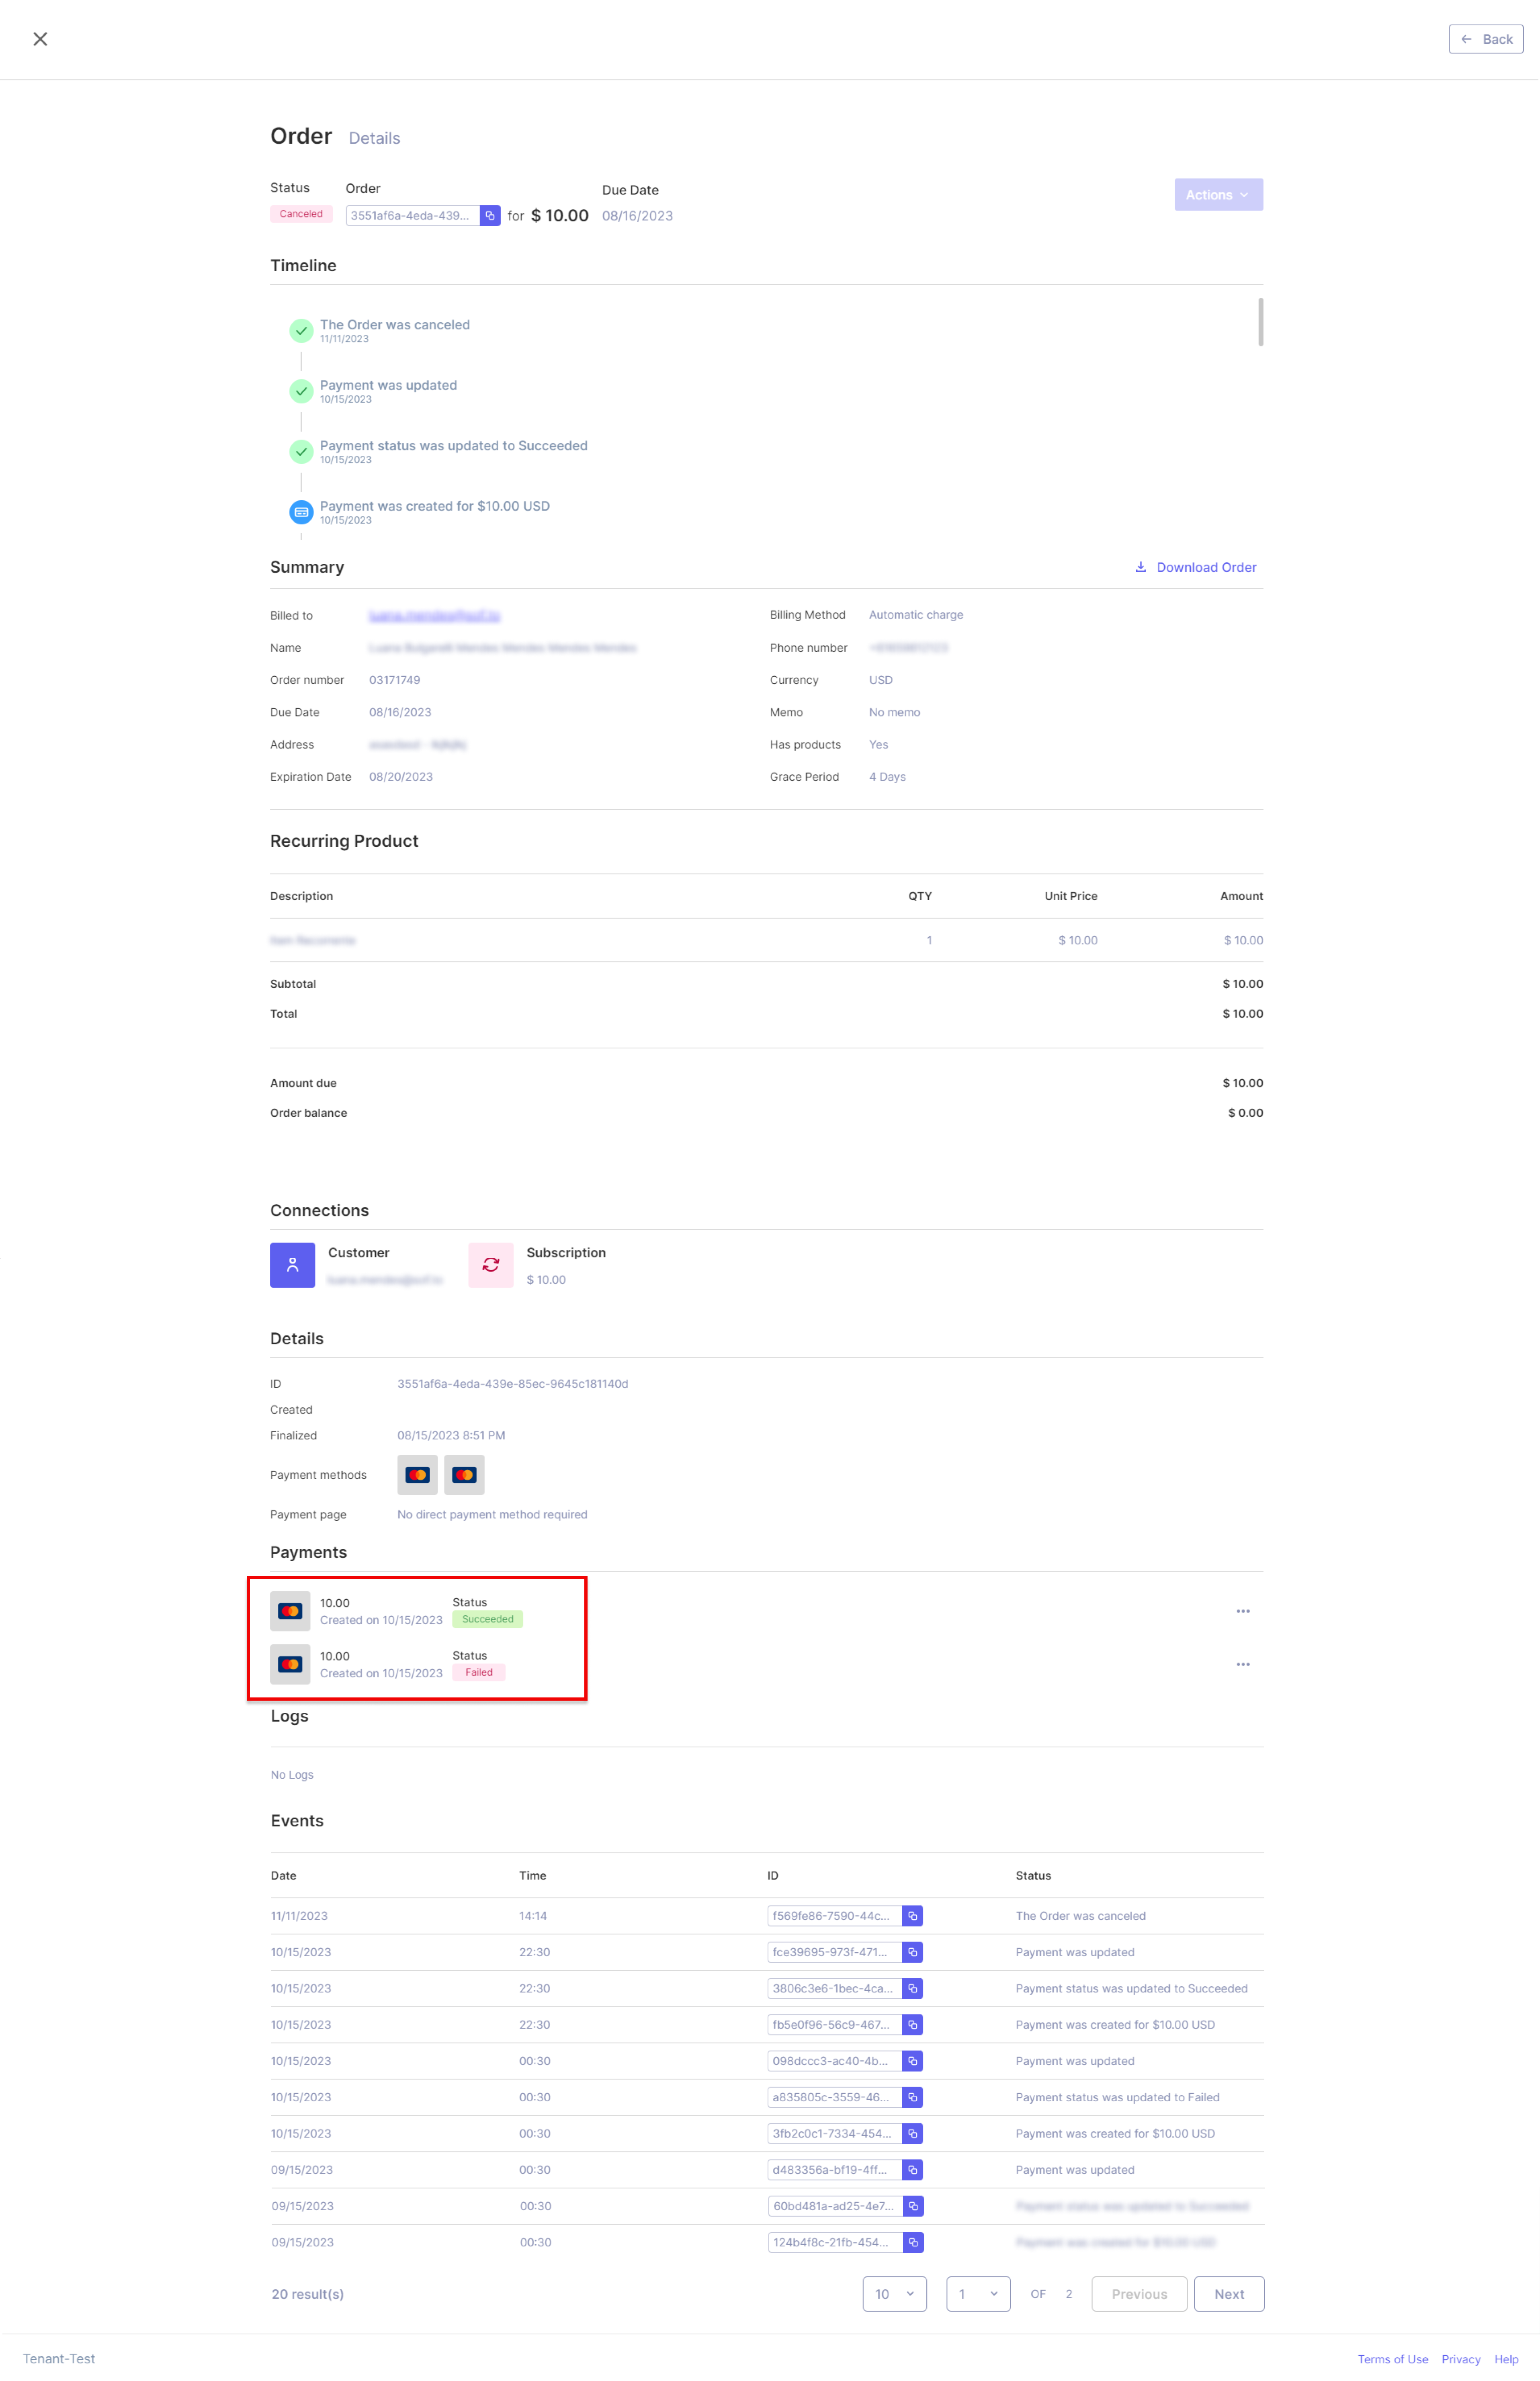
Task: Click the 'Payment was updated' timeline check icon
Action: pos(301,391)
